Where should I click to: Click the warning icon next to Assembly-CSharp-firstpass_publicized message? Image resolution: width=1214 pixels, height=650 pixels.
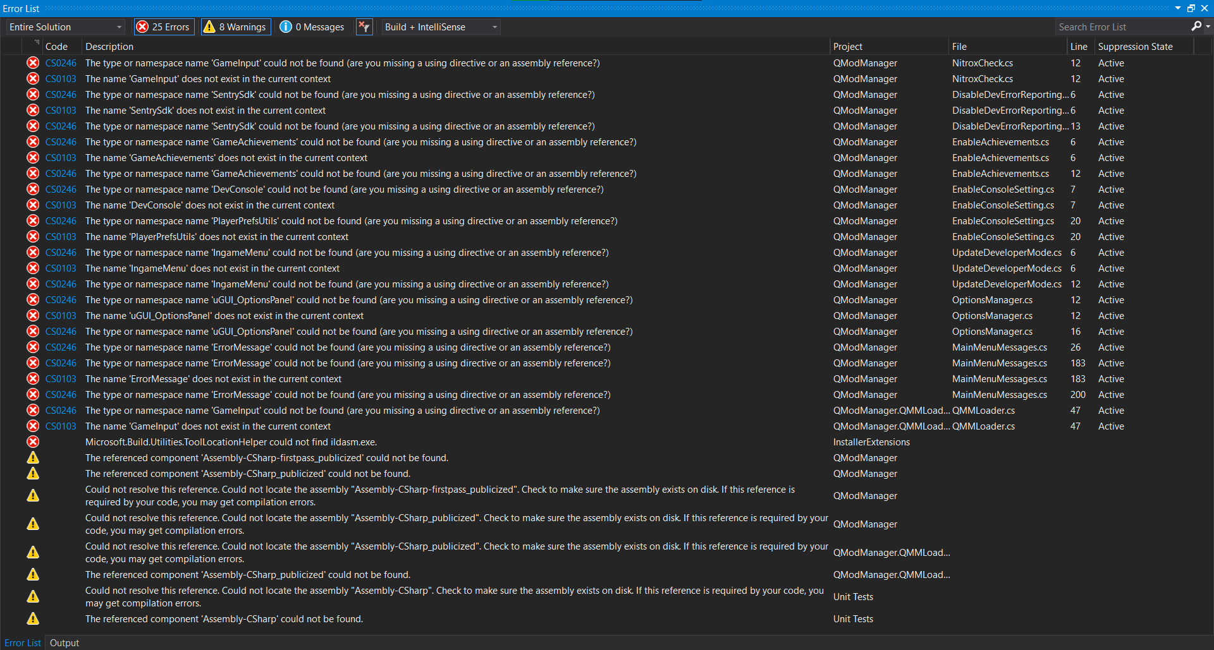pos(33,457)
